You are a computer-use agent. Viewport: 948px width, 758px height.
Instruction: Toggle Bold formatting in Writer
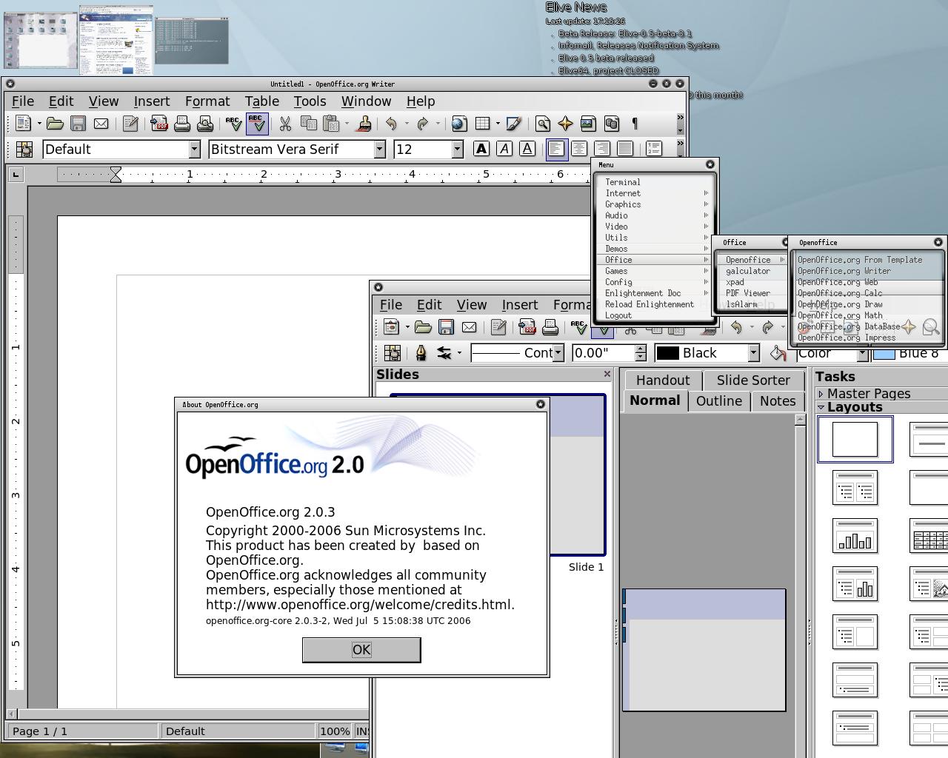481,149
